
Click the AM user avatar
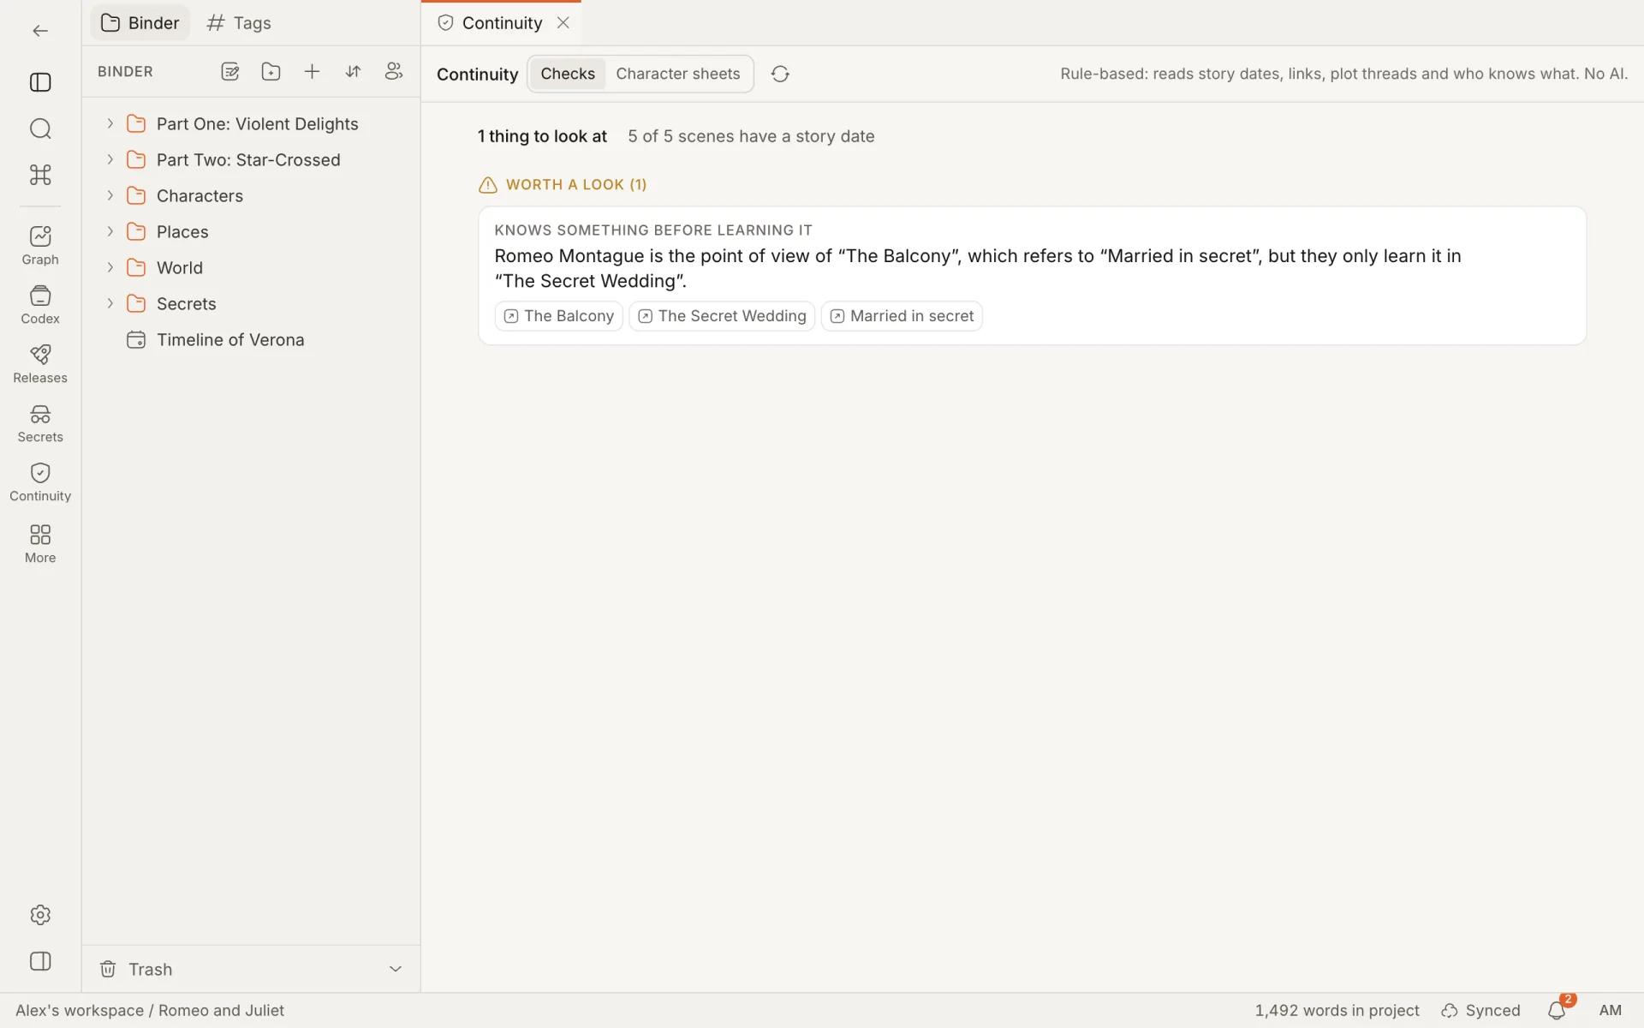[x=1611, y=1011]
